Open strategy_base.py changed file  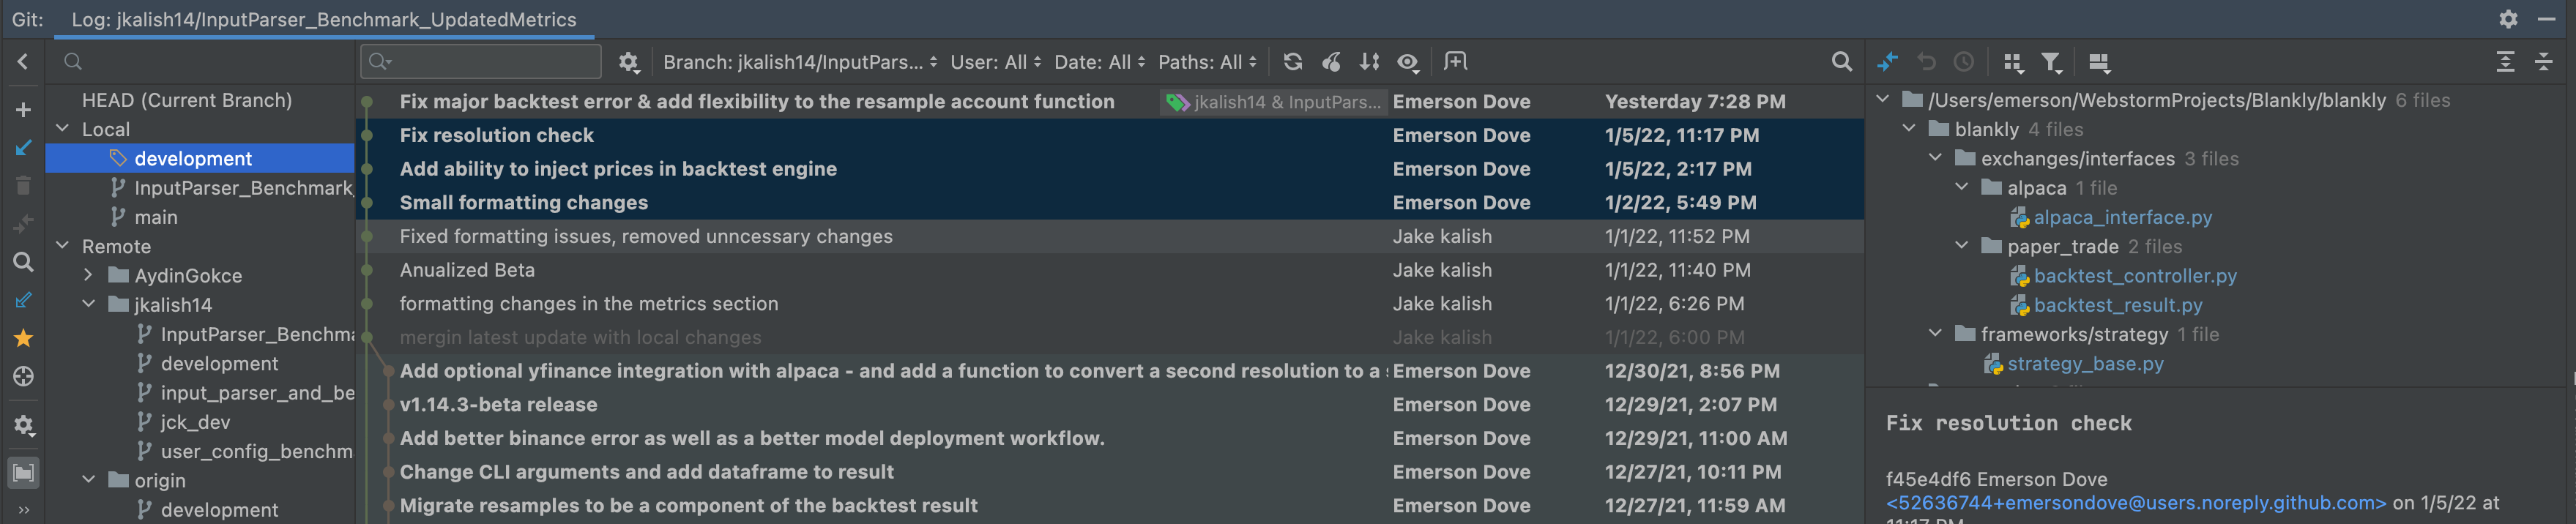pos(2085,363)
